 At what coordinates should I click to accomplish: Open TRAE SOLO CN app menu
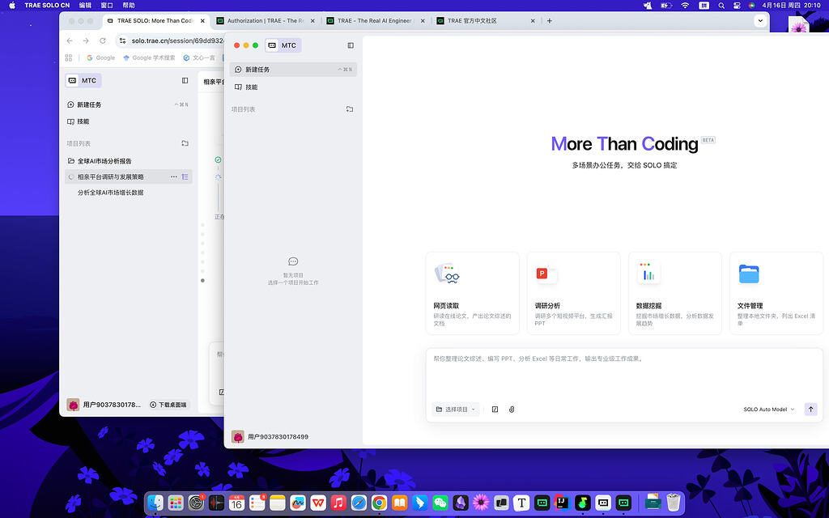(47, 6)
